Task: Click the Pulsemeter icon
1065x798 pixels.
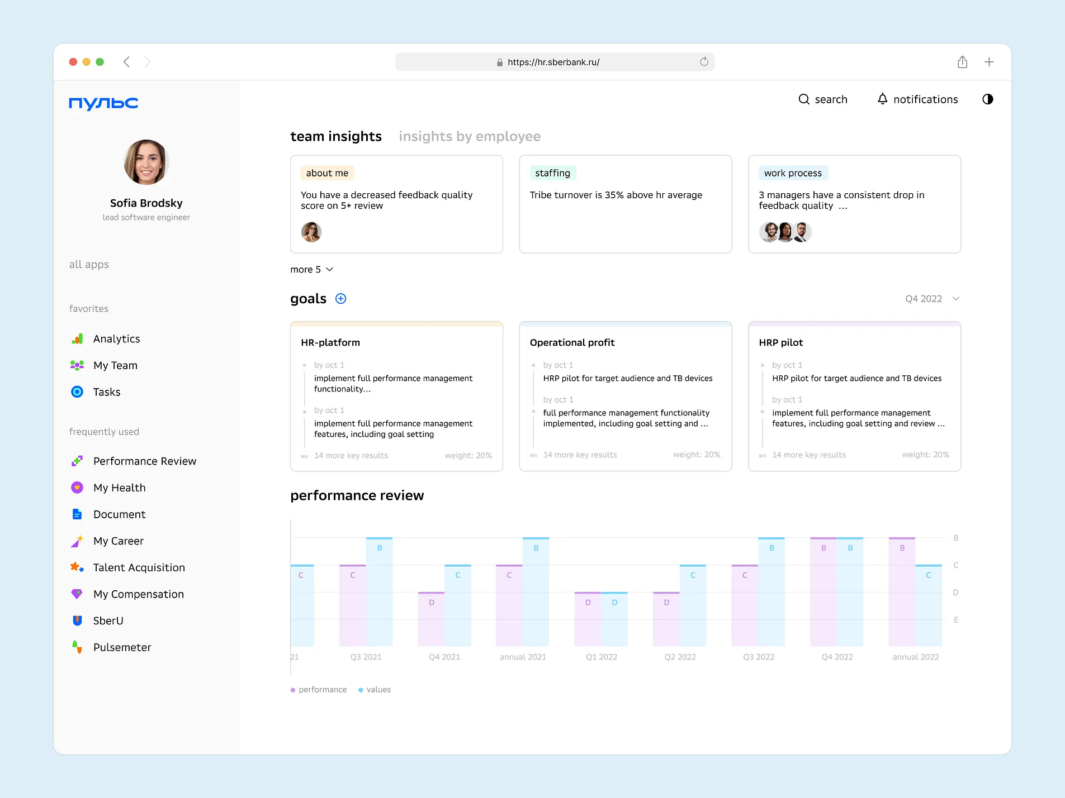Action: coord(77,647)
